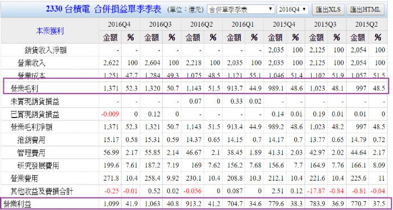The width and height of the screenshot is (393, 210).
Task: Select the 2015Q2 column header
Action: pyautogui.click(x=366, y=24)
